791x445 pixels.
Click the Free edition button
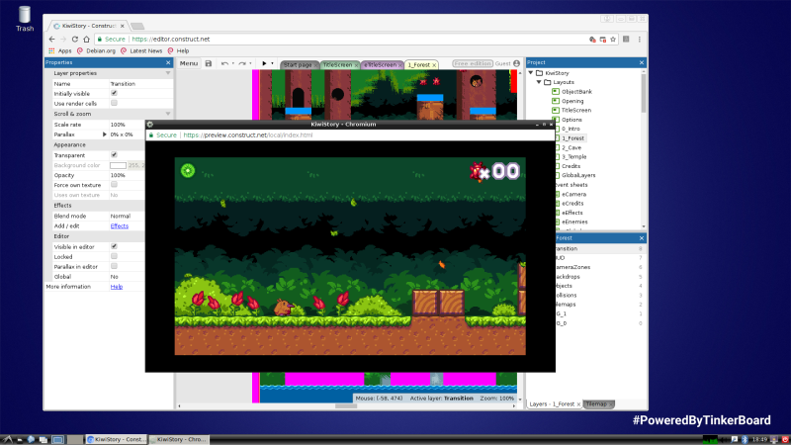point(473,63)
